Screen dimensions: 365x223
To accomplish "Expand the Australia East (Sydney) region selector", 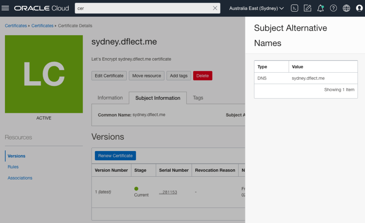I will pyautogui.click(x=256, y=8).
